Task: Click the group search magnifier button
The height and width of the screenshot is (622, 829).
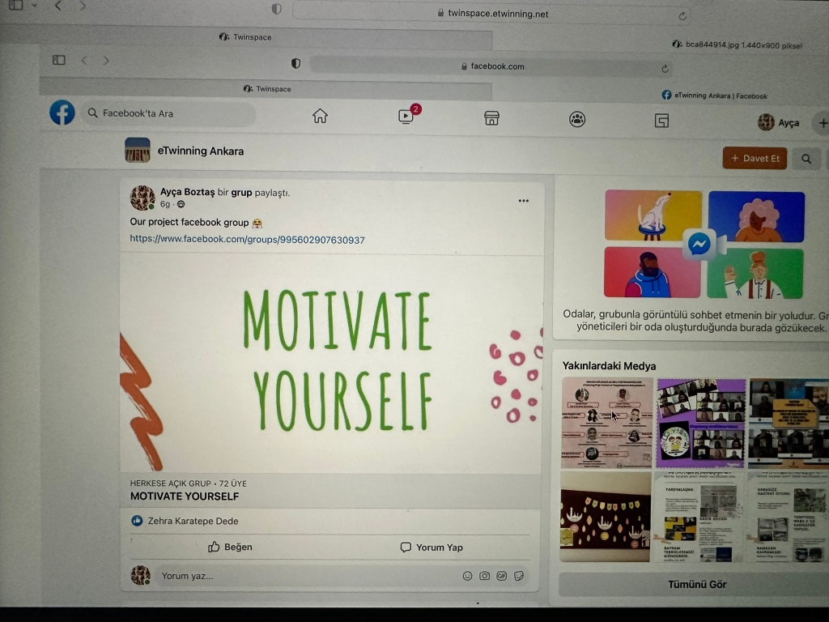Action: pos(806,159)
